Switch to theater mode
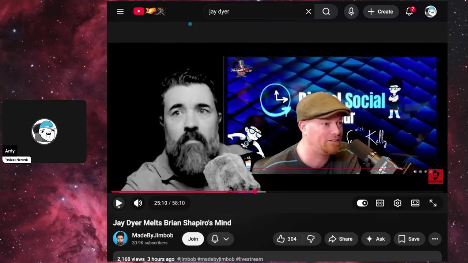This screenshot has width=468, height=263. (415, 203)
